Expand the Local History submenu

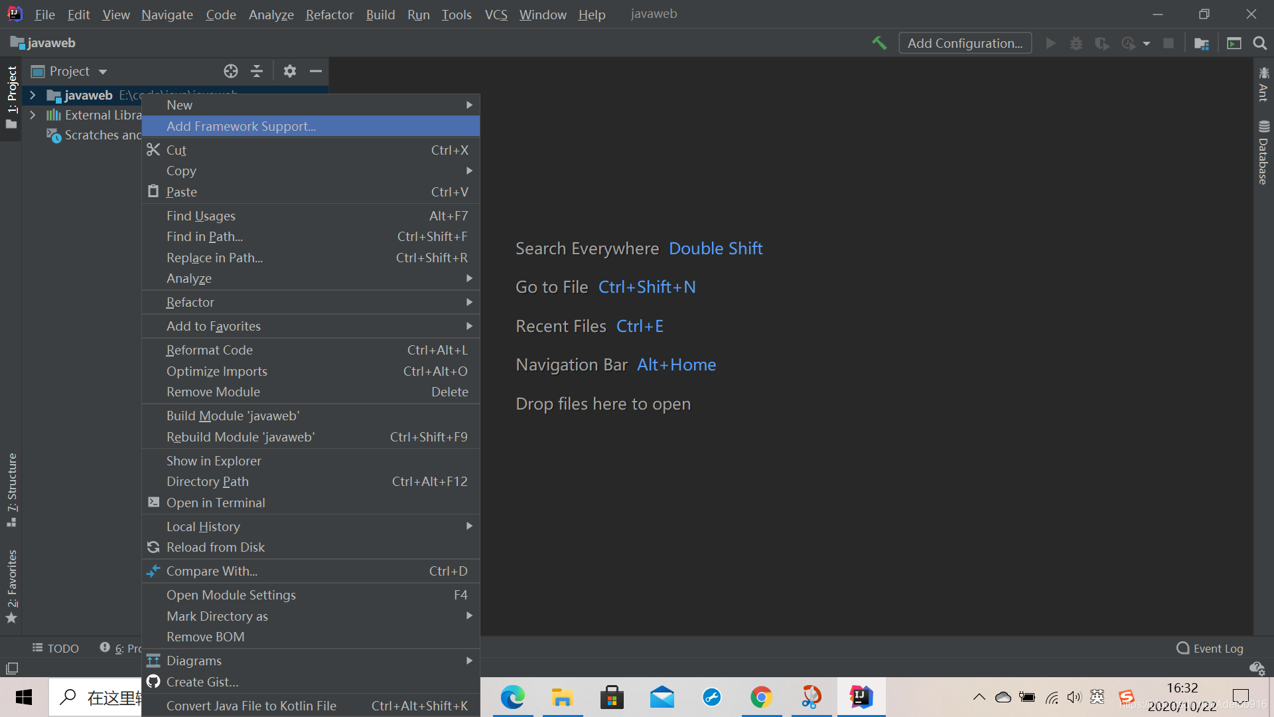pyautogui.click(x=311, y=526)
